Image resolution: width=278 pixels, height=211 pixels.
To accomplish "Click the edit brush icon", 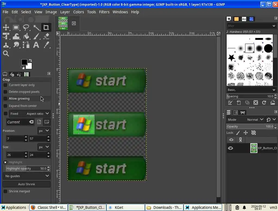I will [230, 103].
